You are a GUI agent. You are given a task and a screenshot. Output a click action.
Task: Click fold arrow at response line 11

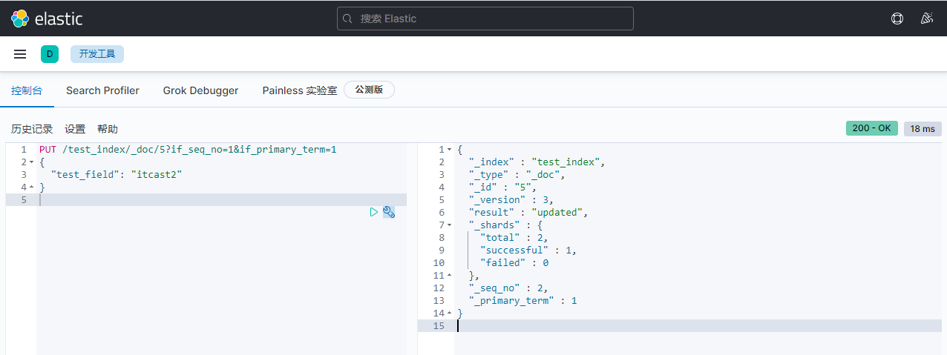point(449,276)
